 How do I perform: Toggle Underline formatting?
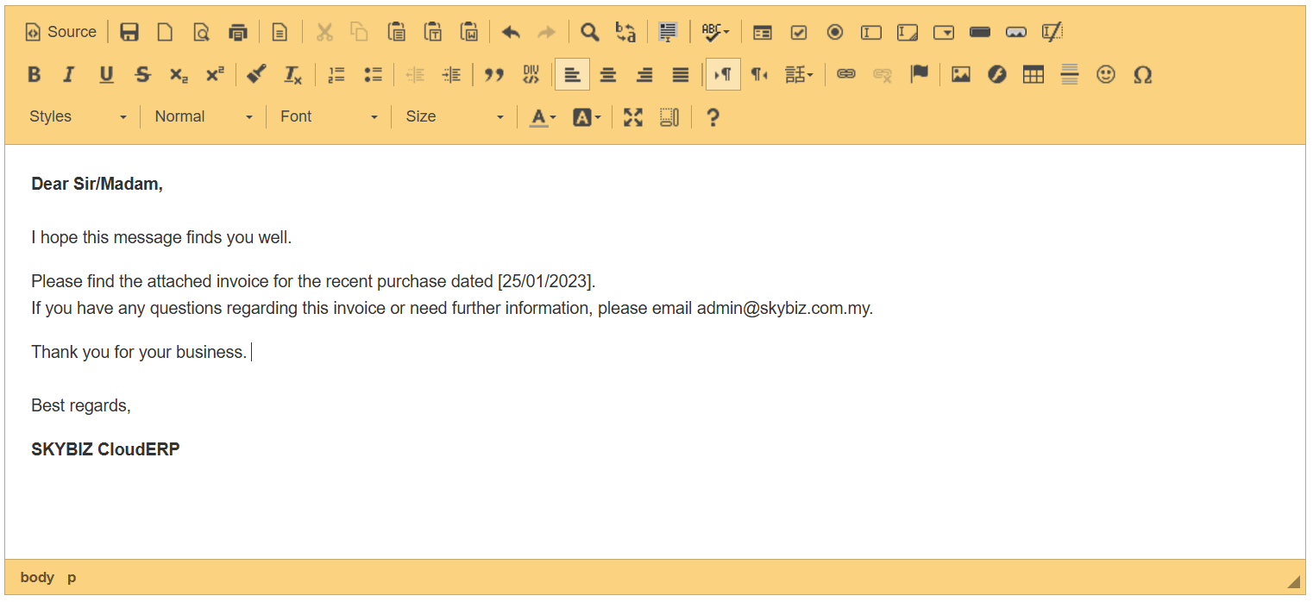pos(106,75)
